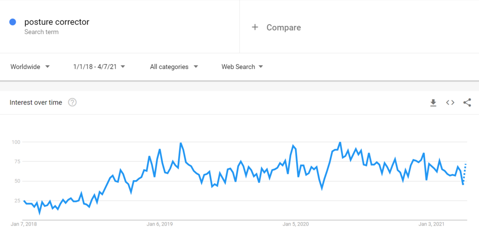Viewport: 479px width, 241px height.
Task: Open the Worldwide region dropdown
Action: point(30,67)
